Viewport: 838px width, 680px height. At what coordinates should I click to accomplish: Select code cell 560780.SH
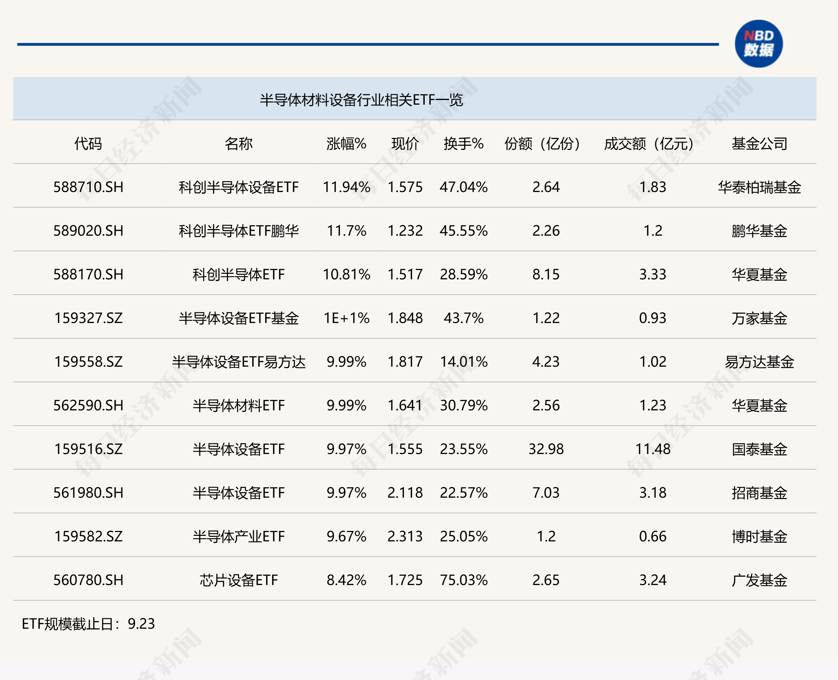(x=88, y=580)
